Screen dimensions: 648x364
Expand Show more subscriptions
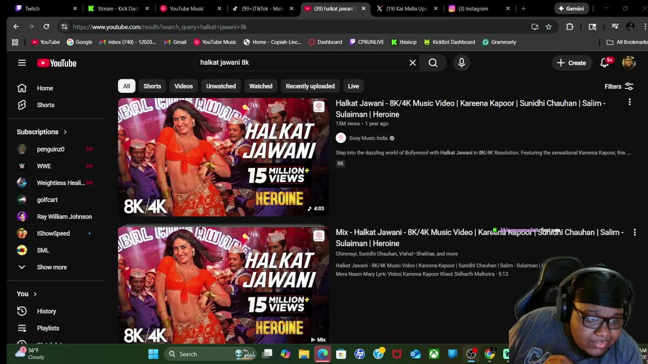tap(51, 267)
